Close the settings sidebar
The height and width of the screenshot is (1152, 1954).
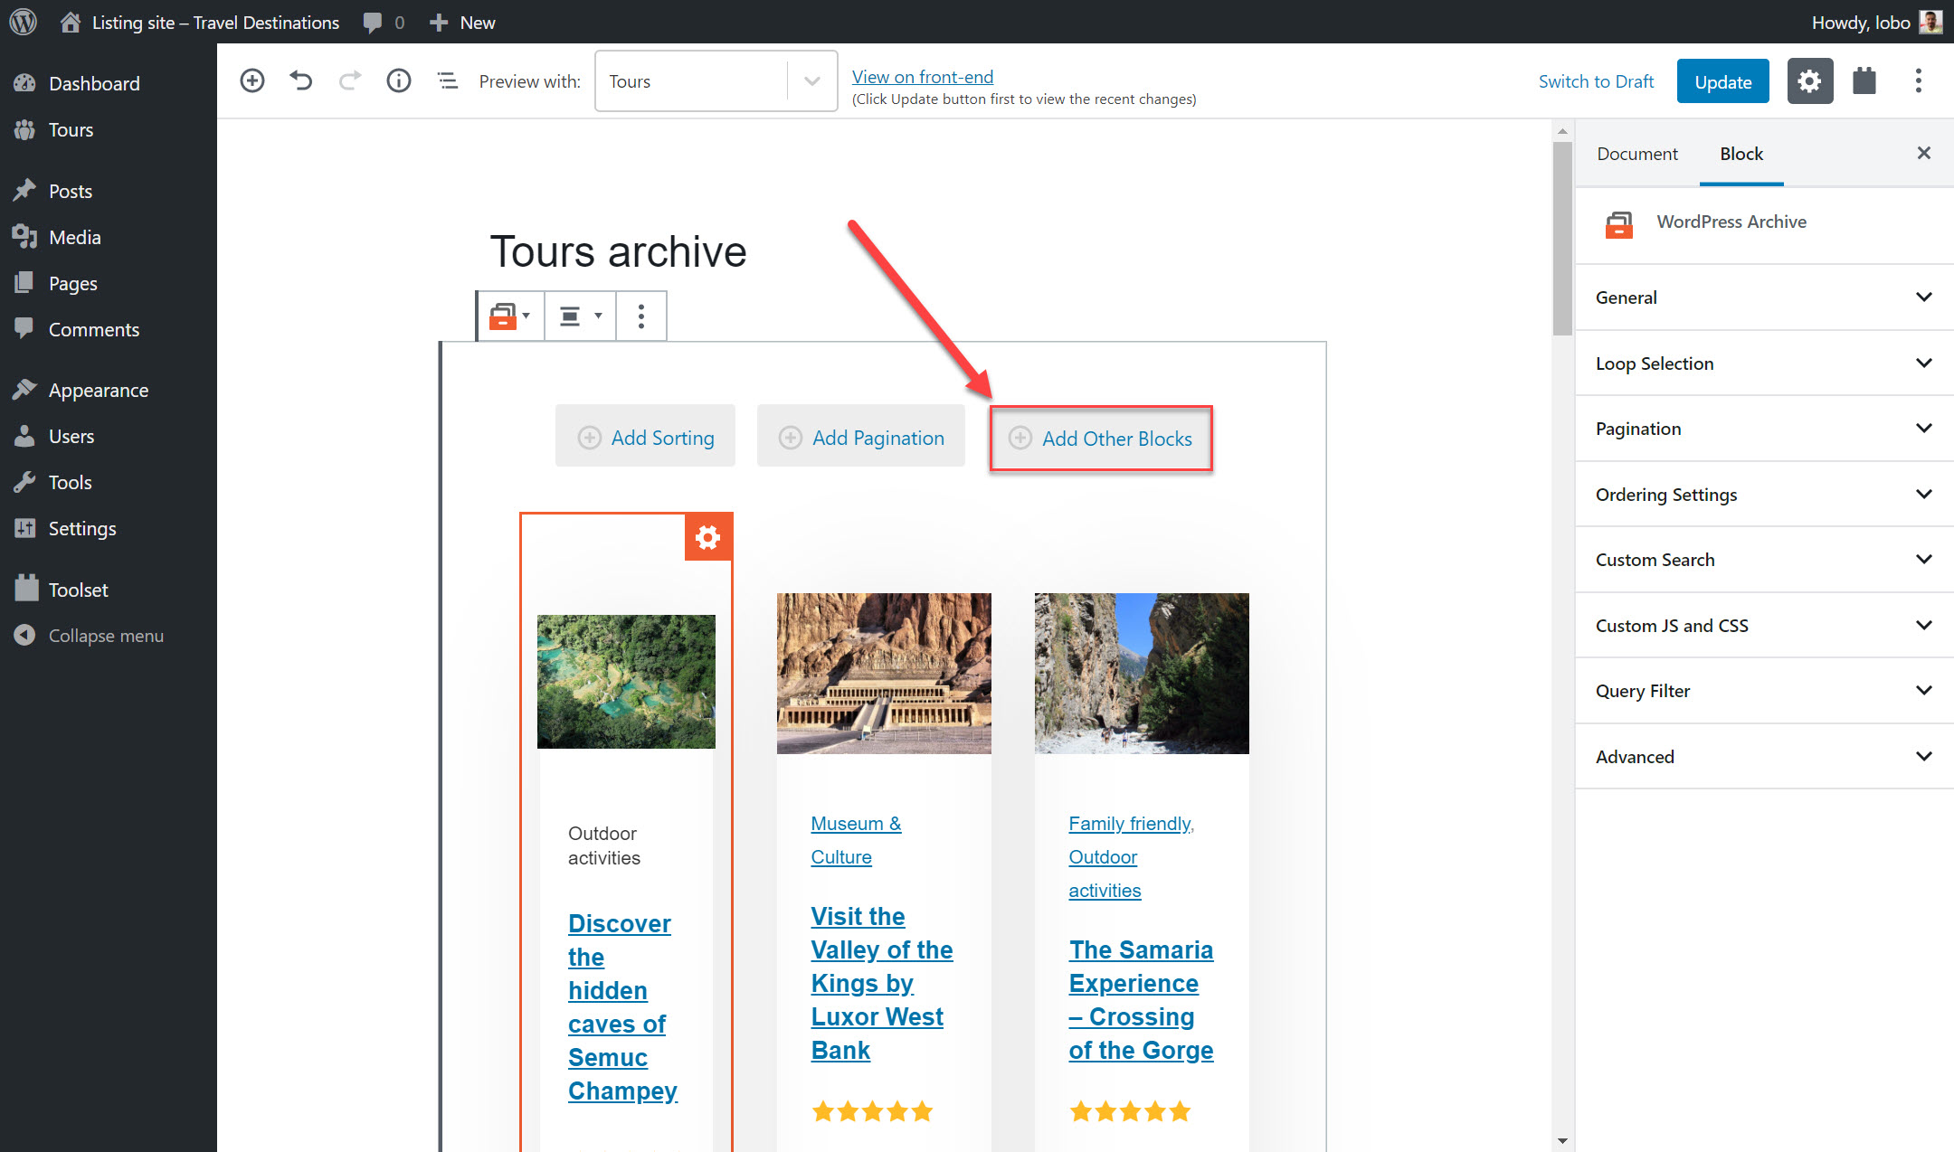pos(1924,153)
